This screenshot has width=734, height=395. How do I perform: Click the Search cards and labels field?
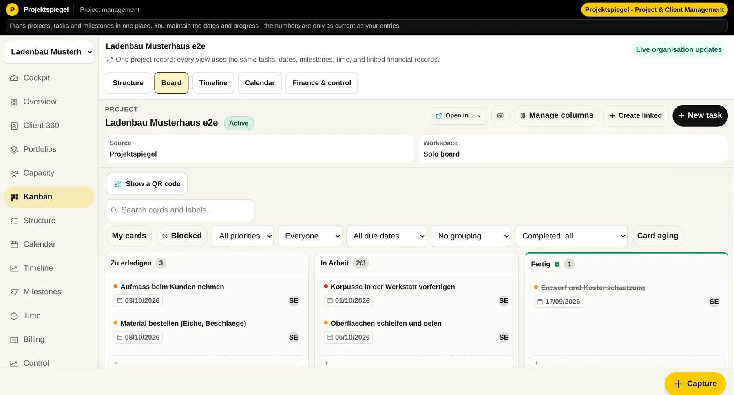(180, 210)
